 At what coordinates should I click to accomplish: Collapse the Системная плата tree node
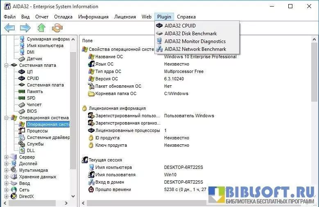[x=7, y=65]
